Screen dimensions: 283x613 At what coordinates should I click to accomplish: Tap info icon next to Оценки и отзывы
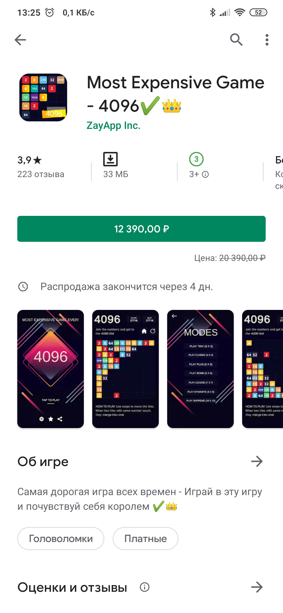click(x=145, y=587)
